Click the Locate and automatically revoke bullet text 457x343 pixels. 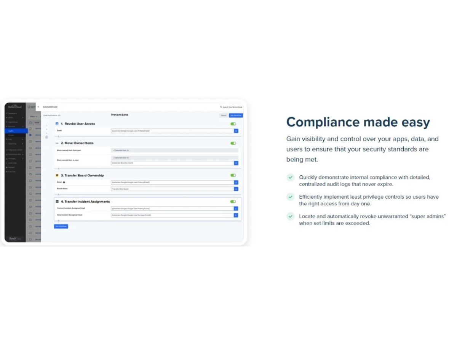click(x=372, y=220)
